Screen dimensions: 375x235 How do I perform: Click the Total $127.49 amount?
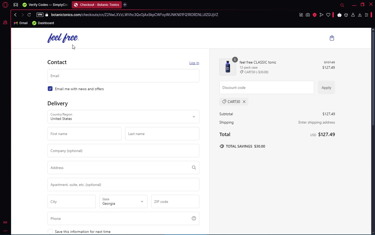[x=326, y=134]
